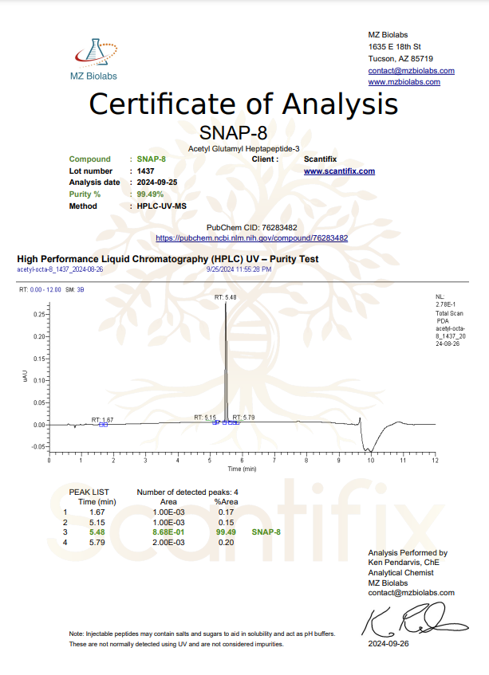Click the RT: 5.15 peak label
This screenshot has height=675, width=489.
[x=205, y=417]
